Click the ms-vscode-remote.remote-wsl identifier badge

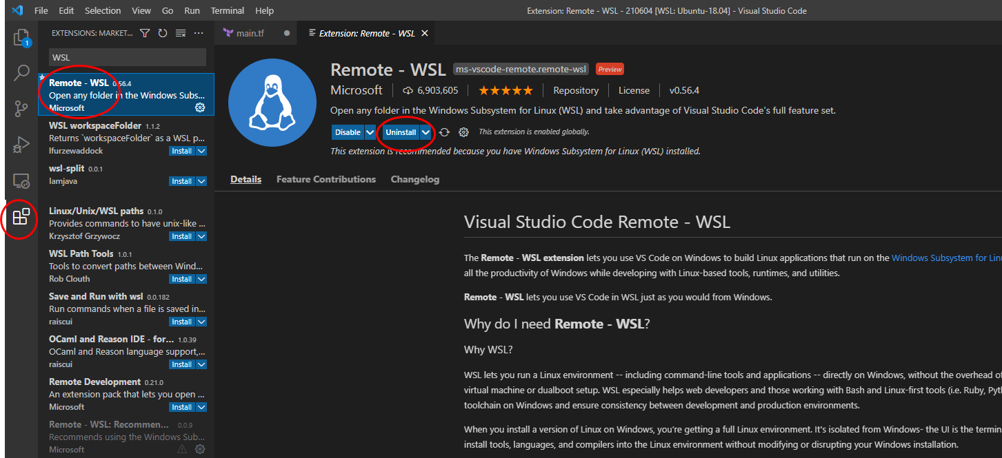click(x=521, y=69)
